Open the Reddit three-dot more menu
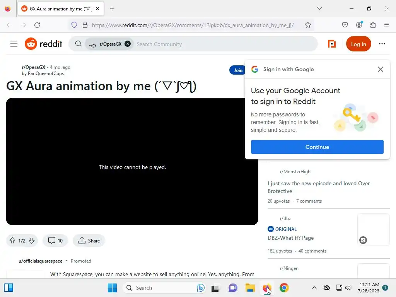Image resolution: width=396 pixels, height=297 pixels. 382,44
